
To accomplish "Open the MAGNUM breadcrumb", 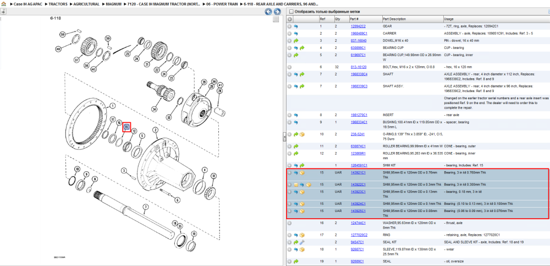I will coord(114,4).
